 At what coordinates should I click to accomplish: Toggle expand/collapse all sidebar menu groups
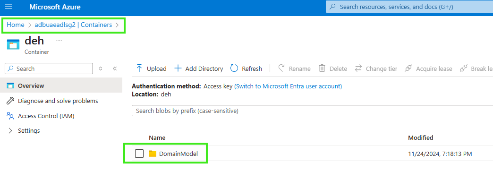pos(101,69)
